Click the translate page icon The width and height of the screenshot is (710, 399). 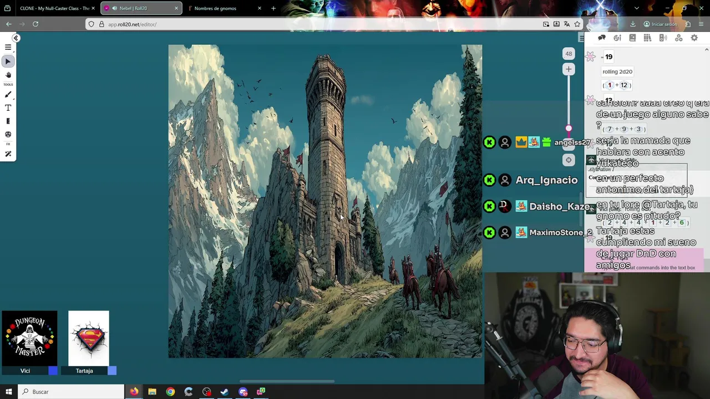tap(567, 24)
